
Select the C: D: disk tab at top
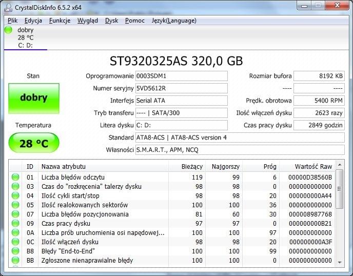[x=26, y=37]
